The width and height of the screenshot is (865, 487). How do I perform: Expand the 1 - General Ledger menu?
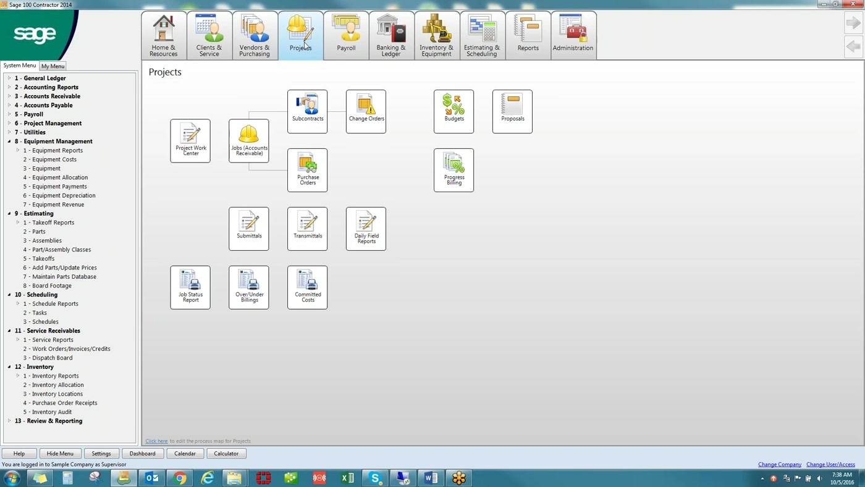(9, 78)
